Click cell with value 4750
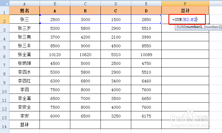This screenshot has height=133, width=222. (x=146, y=63)
